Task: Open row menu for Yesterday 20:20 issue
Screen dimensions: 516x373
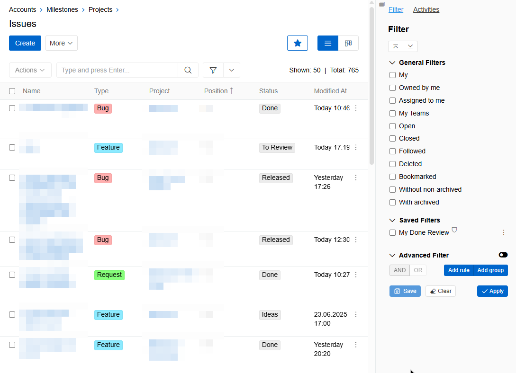Action: (x=356, y=345)
